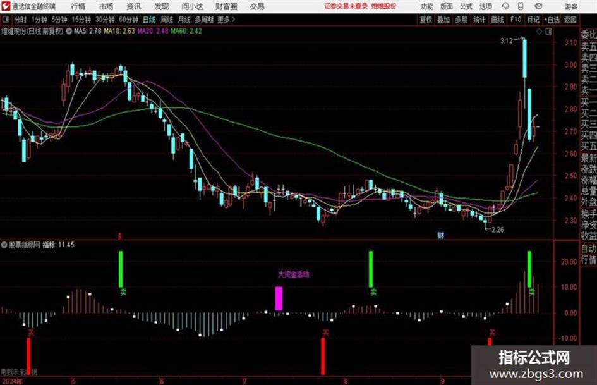Open the 发现 menu
The height and width of the screenshot is (385, 597).
162,6
